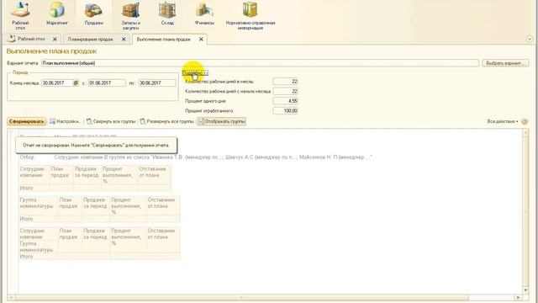The image size is (538, 303).
Task: Toggle Отображать группы
Action: (x=222, y=121)
